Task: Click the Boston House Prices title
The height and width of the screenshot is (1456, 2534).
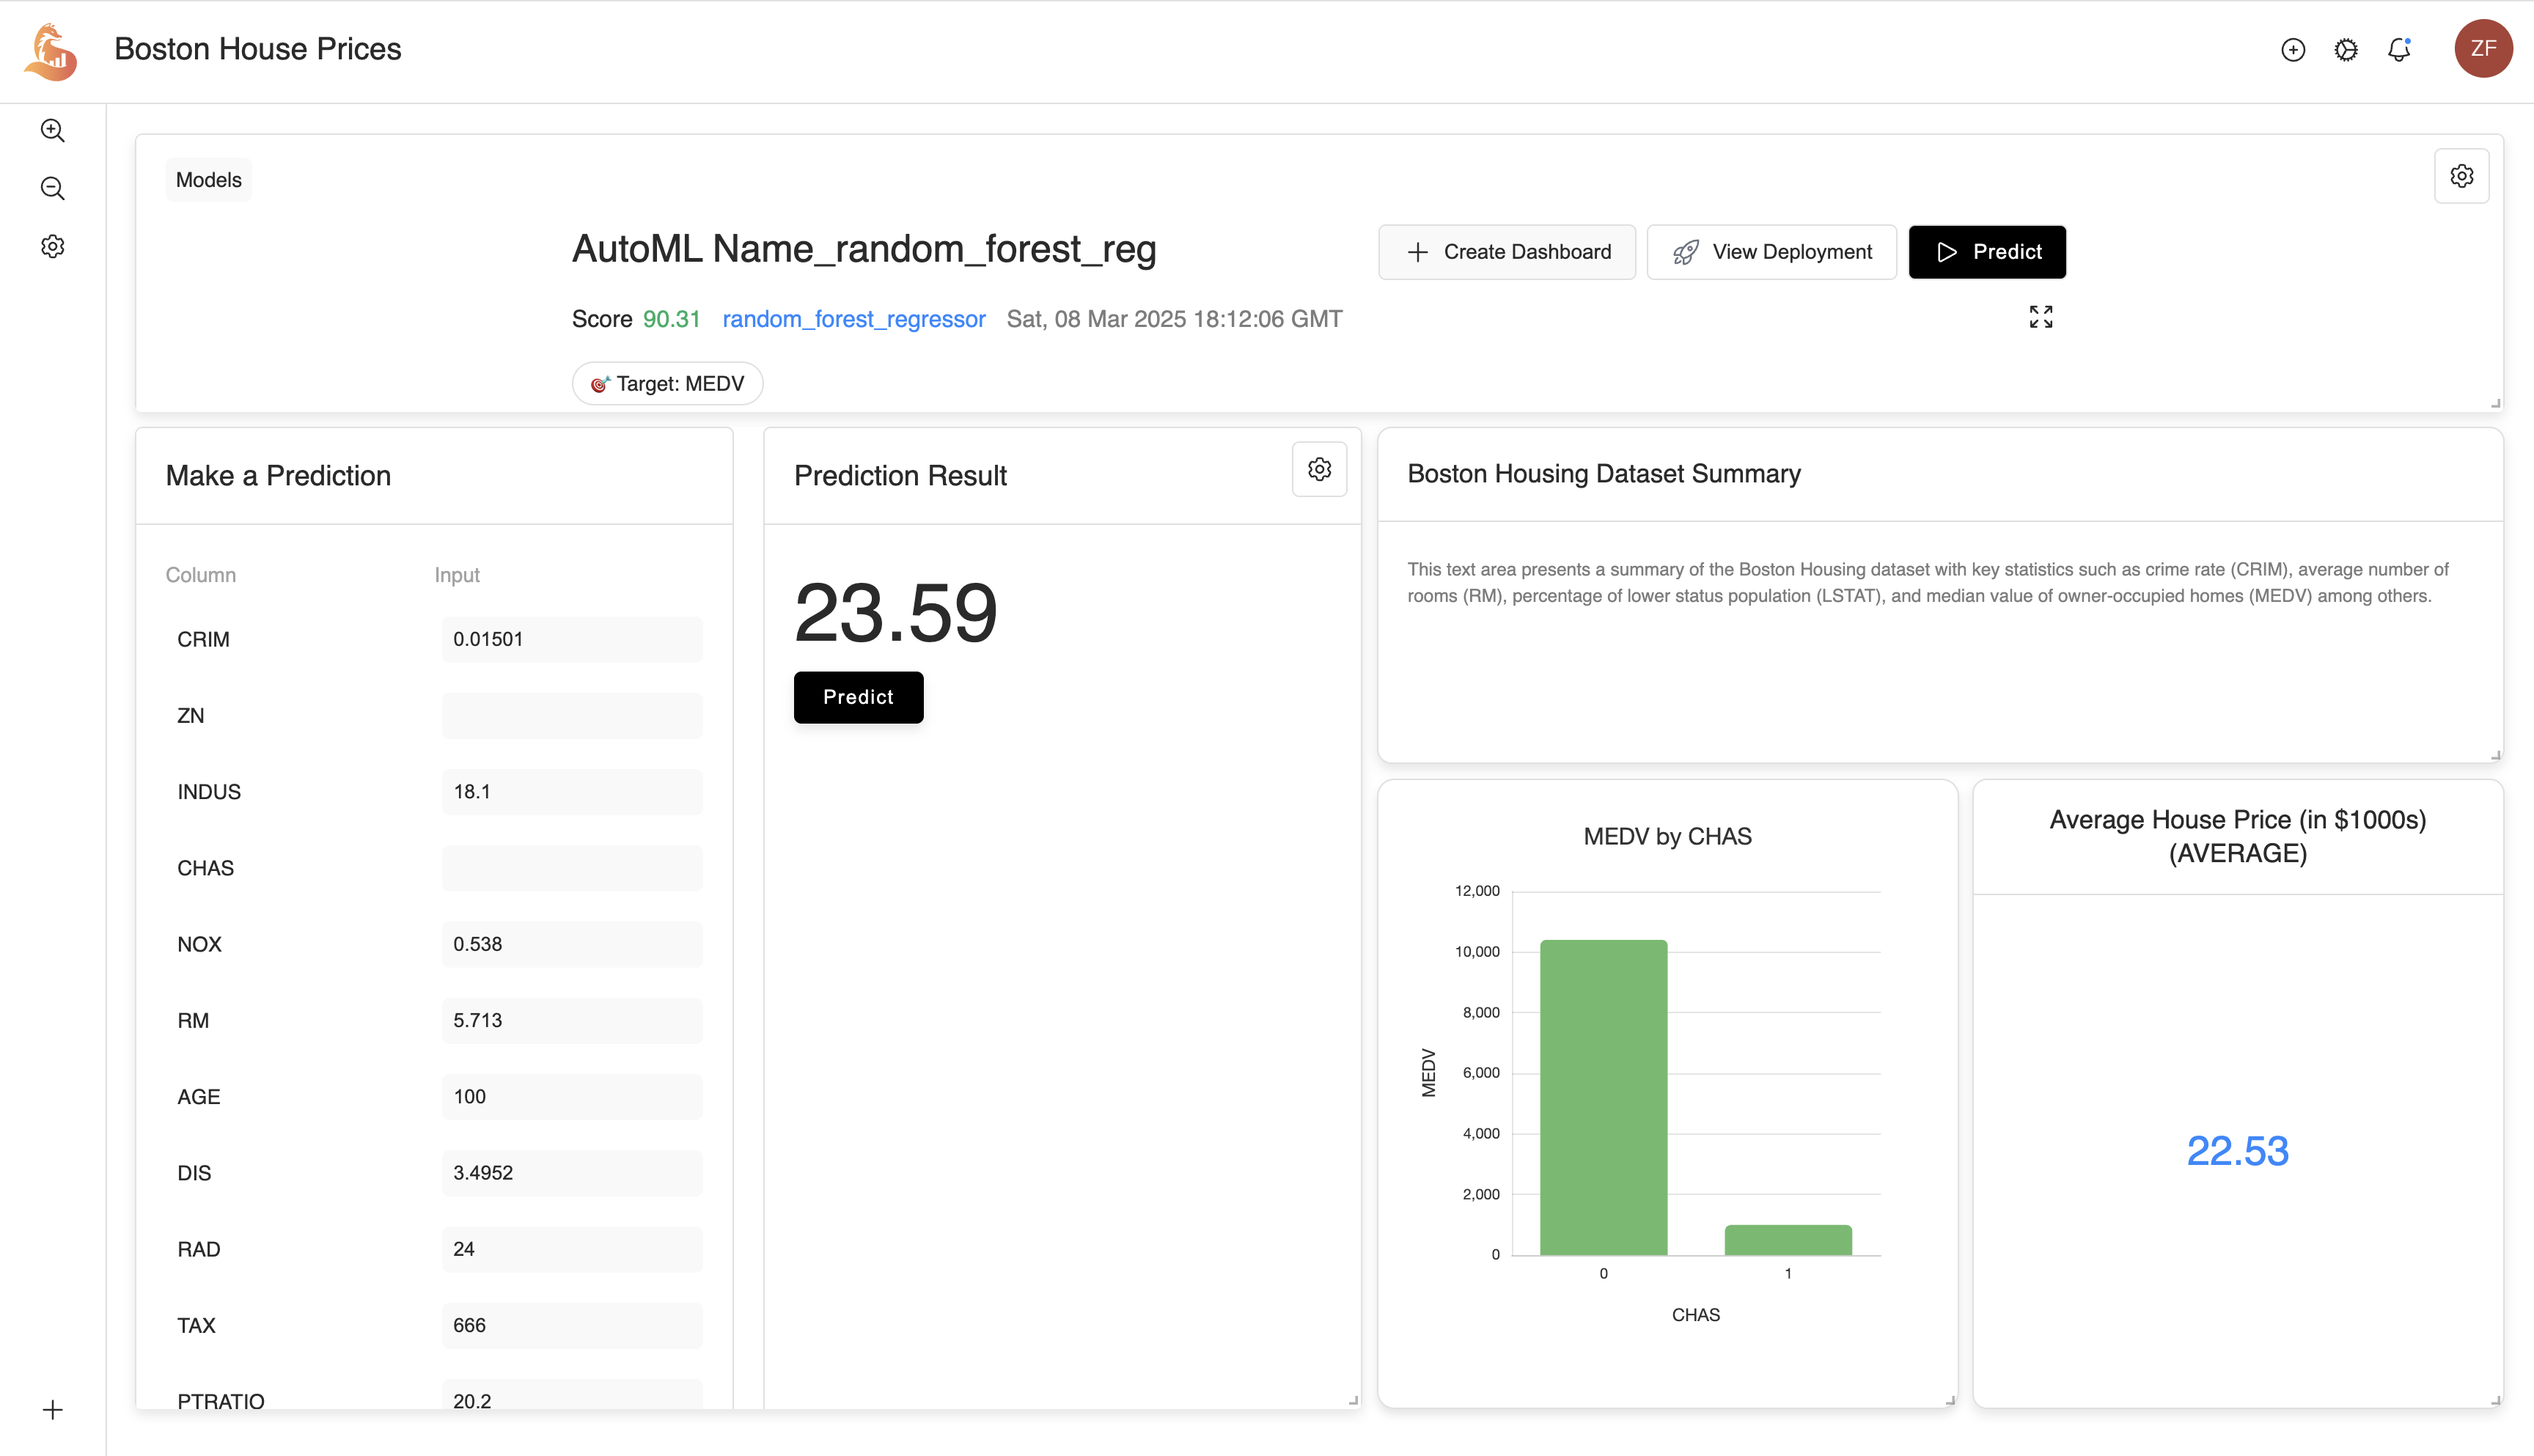Action: 258,49
